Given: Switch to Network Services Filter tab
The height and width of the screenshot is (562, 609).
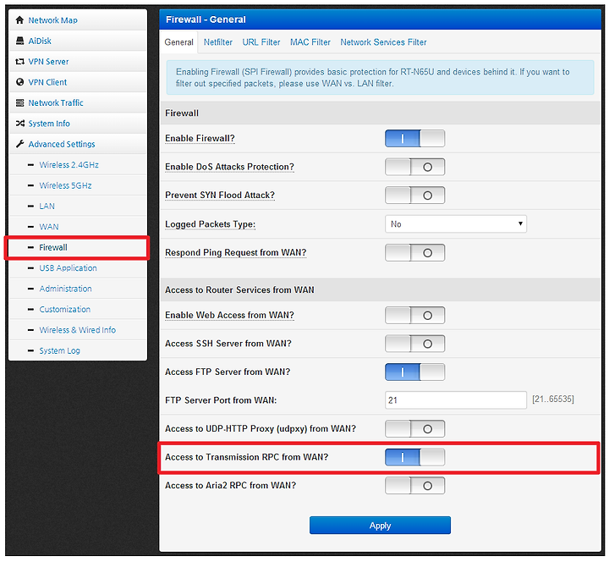Looking at the screenshot, I should pos(383,42).
